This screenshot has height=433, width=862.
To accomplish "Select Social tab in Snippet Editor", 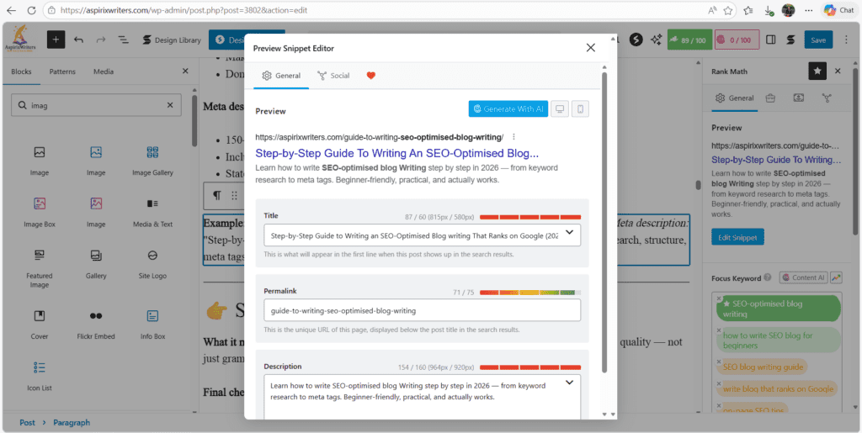I will tap(333, 76).
